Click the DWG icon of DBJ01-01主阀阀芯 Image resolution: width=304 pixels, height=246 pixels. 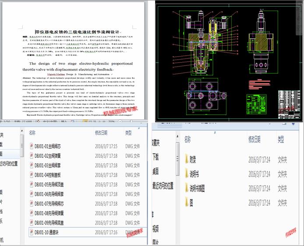[32, 146]
